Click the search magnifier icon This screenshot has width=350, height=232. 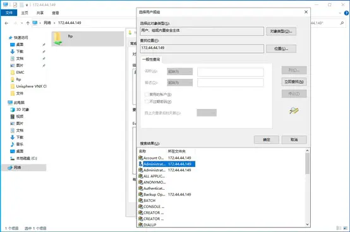(x=342, y=23)
